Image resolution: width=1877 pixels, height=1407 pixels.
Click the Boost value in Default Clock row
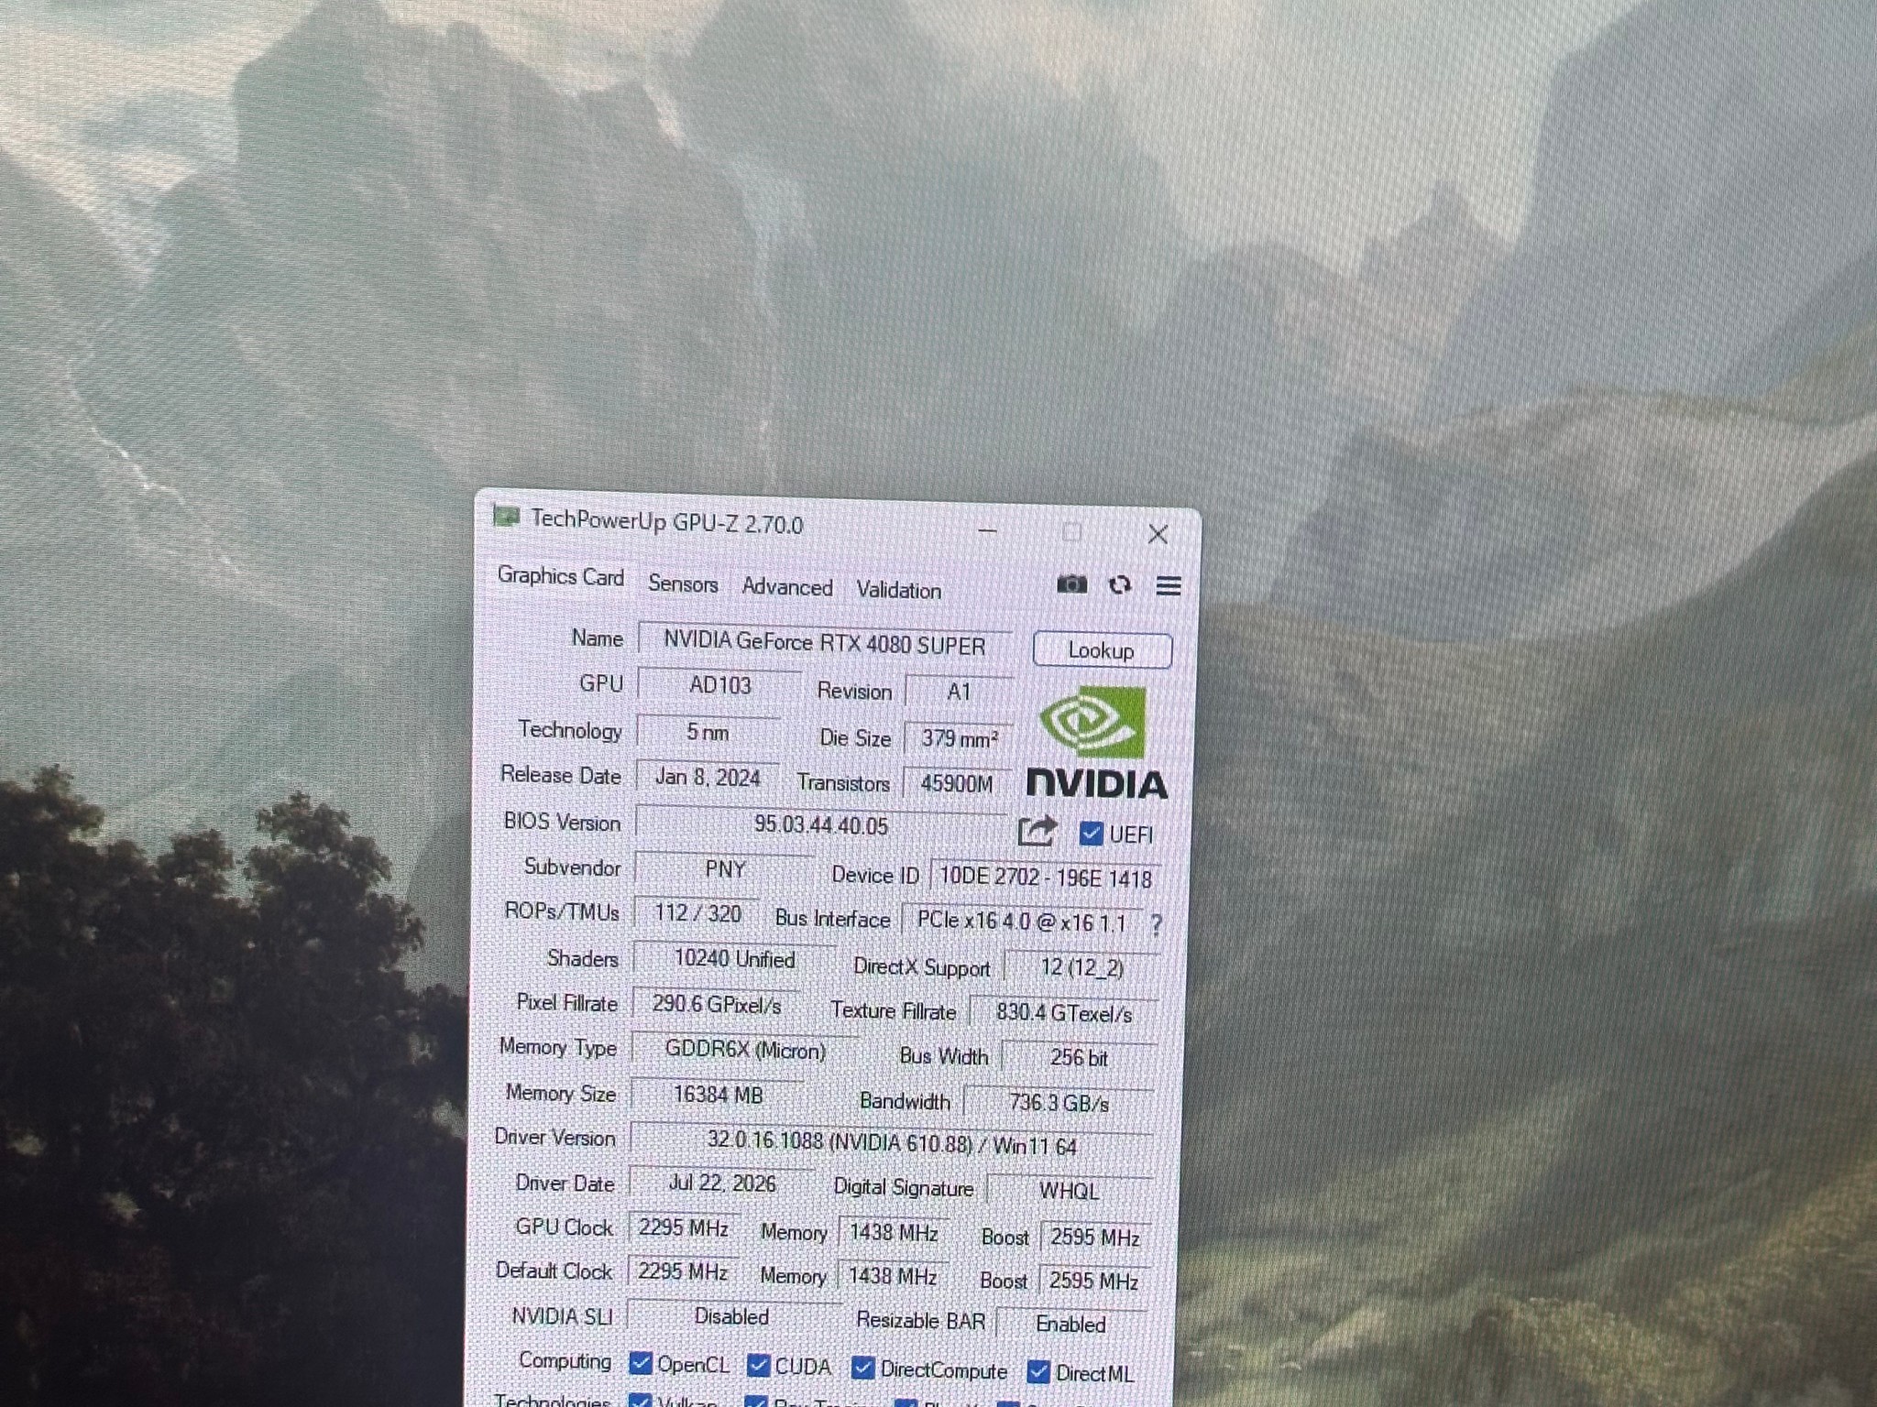coord(1093,1282)
